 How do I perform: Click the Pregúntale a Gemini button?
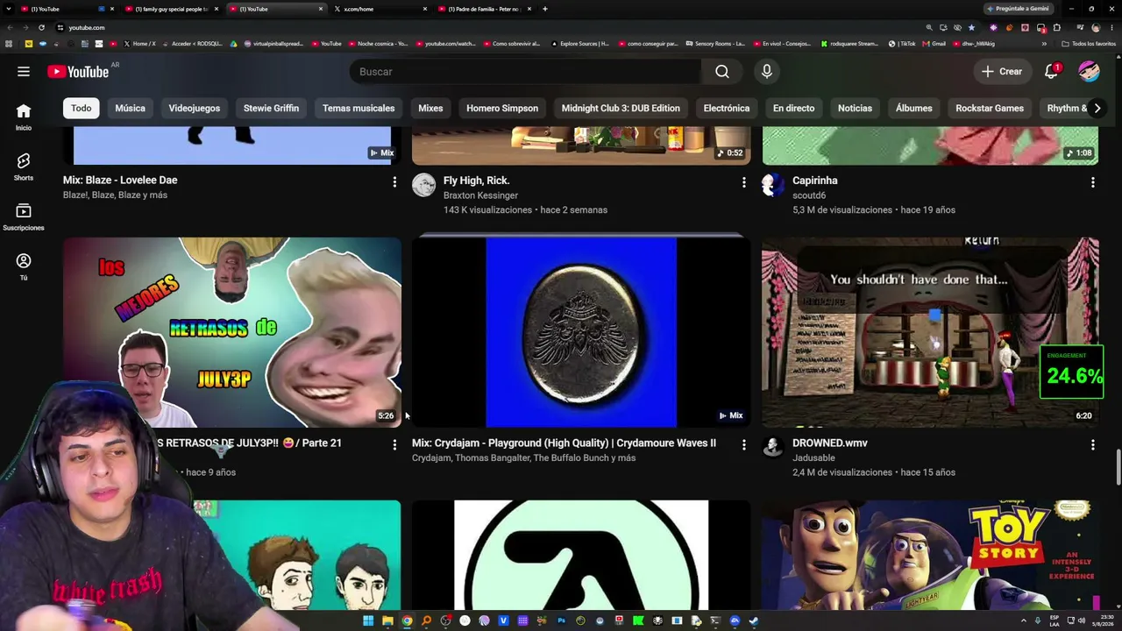[x=1018, y=9]
